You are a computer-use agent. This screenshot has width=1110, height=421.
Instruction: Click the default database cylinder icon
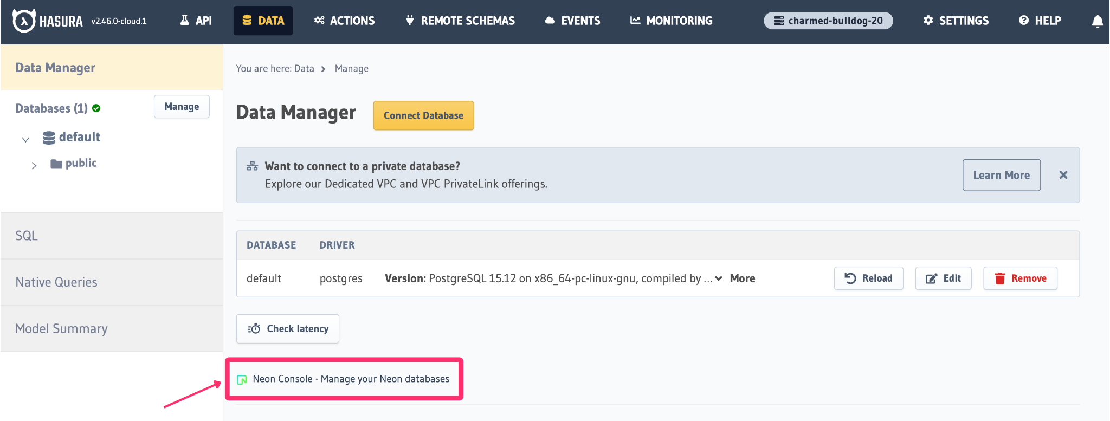coord(49,138)
